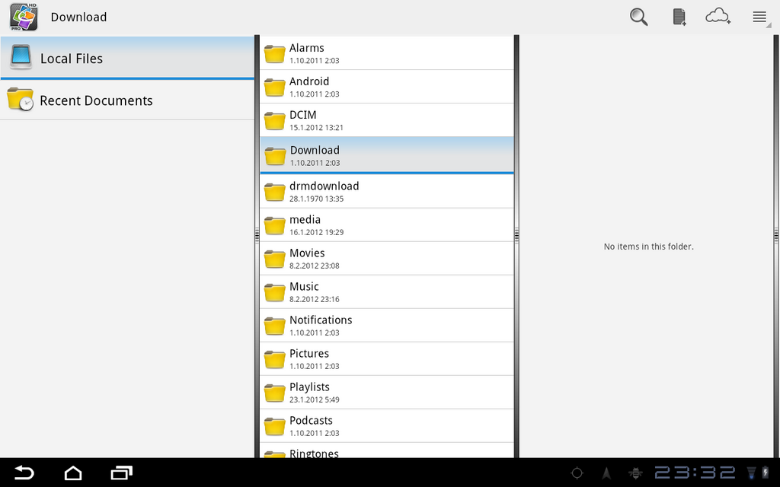Add a cloud account with cloud icon
780x487 pixels.
(718, 17)
